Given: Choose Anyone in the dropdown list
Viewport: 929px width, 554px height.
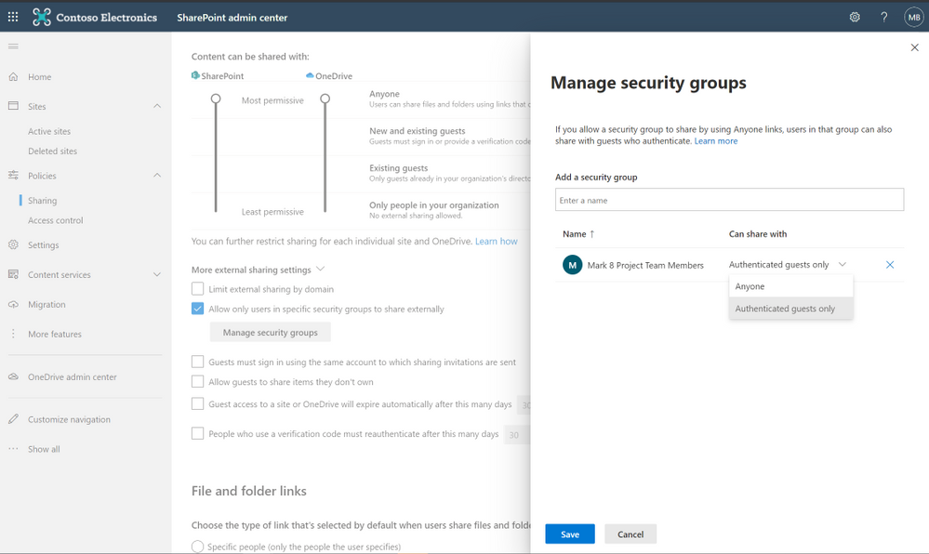Looking at the screenshot, I should coord(791,286).
